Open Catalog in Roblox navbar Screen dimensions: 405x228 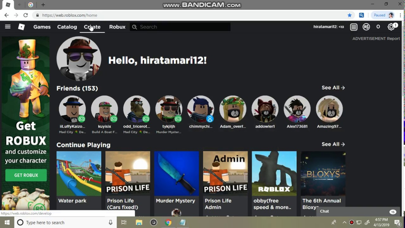click(x=67, y=27)
